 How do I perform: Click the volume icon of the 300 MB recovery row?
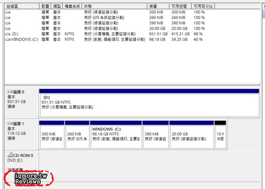[x=8, y=12]
